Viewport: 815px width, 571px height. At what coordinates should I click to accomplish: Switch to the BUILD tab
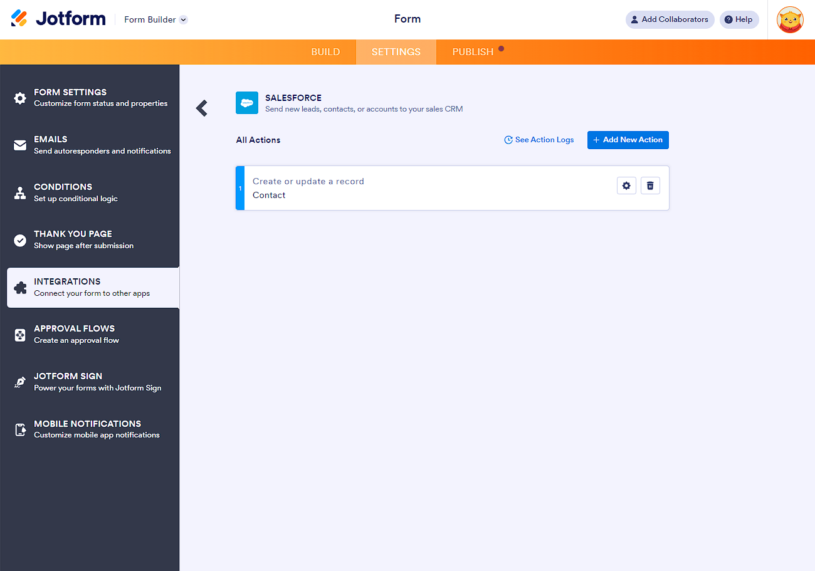[x=326, y=52]
